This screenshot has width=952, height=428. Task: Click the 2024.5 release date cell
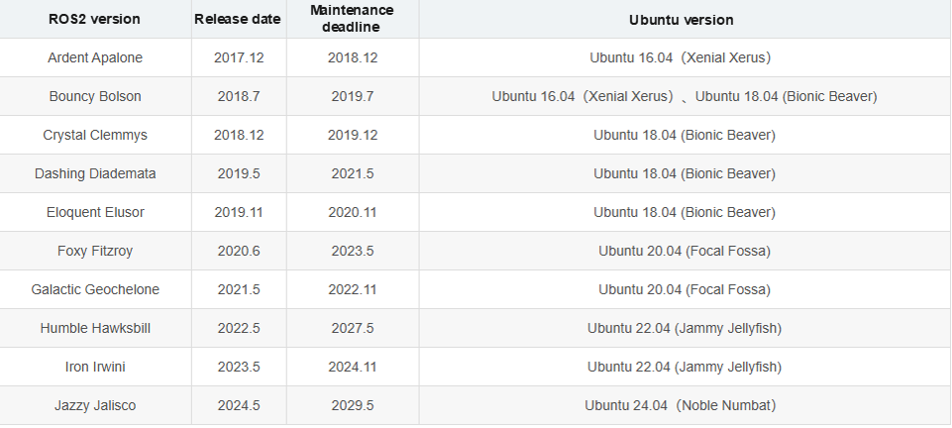click(x=238, y=406)
